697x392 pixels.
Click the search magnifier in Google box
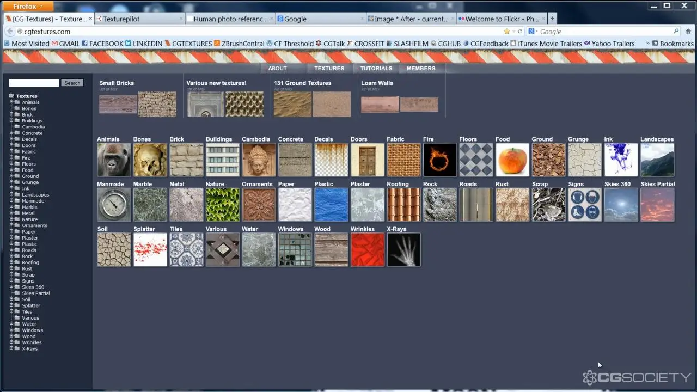click(676, 32)
